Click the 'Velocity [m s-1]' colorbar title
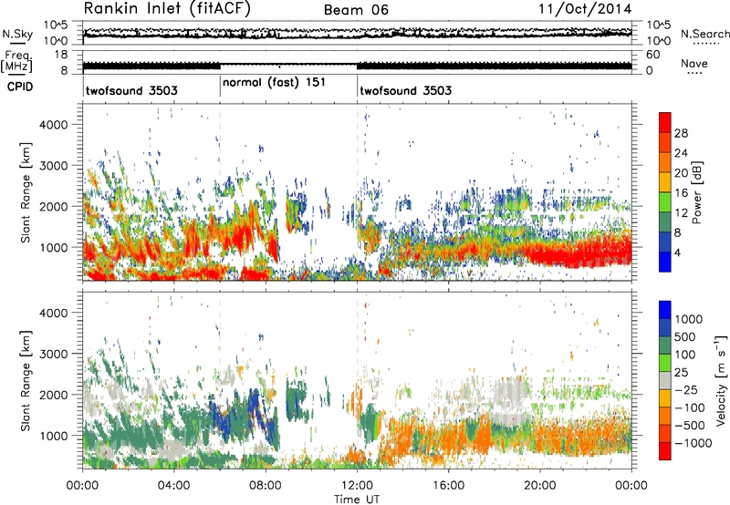The width and height of the screenshot is (730, 505). (721, 380)
